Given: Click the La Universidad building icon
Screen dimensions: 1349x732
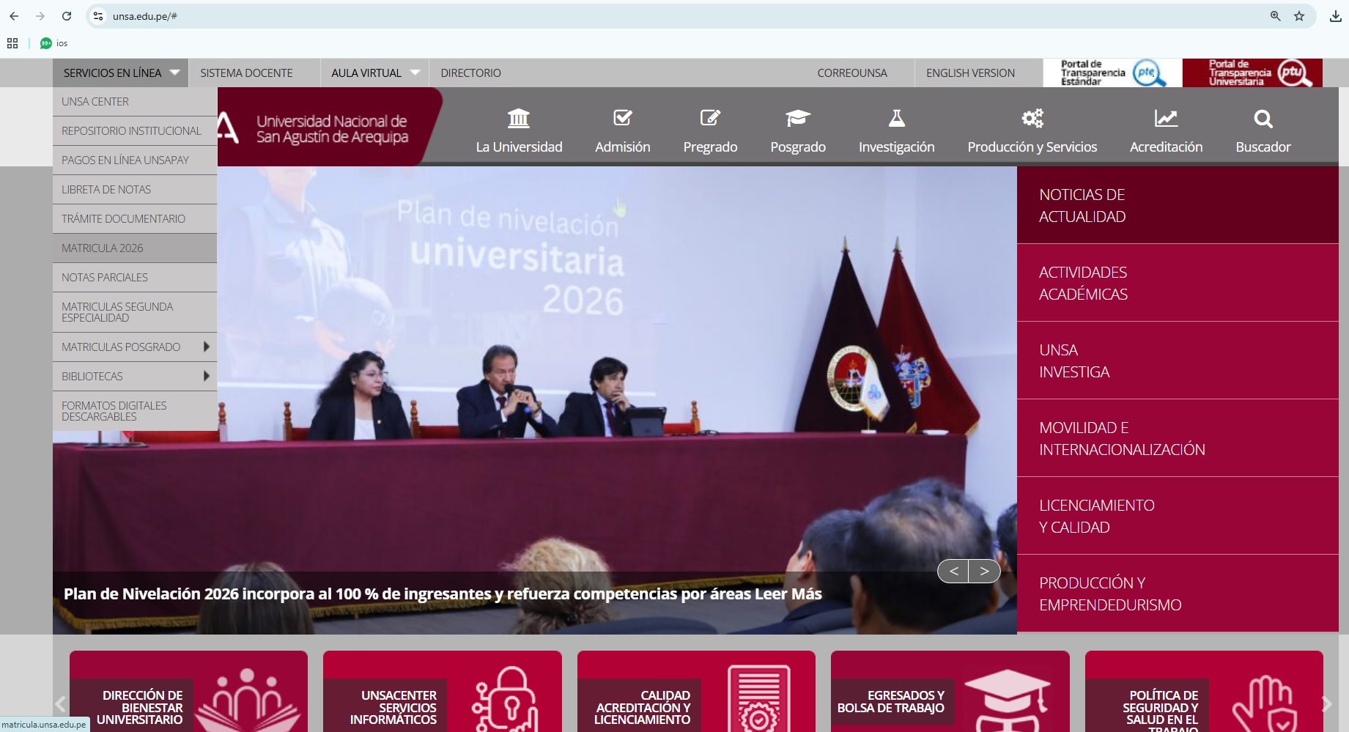Looking at the screenshot, I should (518, 118).
